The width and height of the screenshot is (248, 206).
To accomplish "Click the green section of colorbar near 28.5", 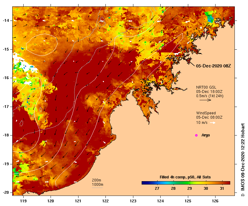I will tap(181, 183).
